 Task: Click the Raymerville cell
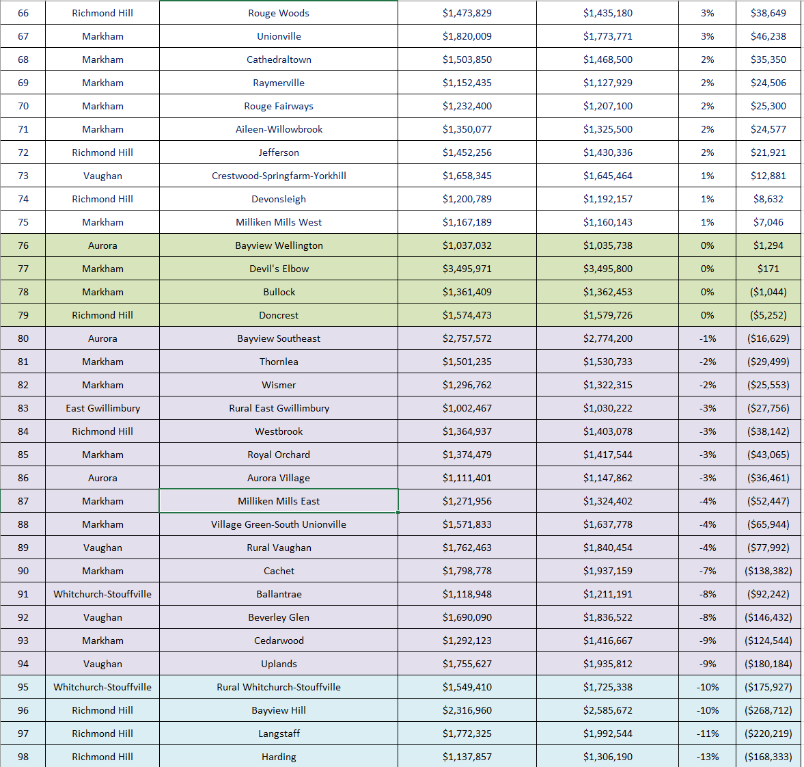(279, 83)
